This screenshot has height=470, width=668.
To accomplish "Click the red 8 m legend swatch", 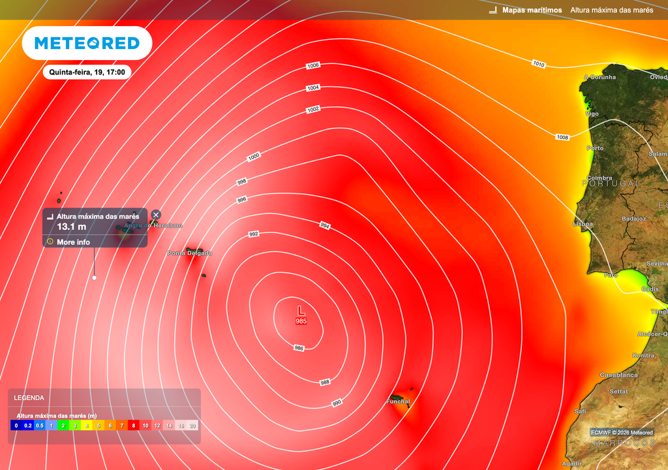I will click(x=134, y=426).
